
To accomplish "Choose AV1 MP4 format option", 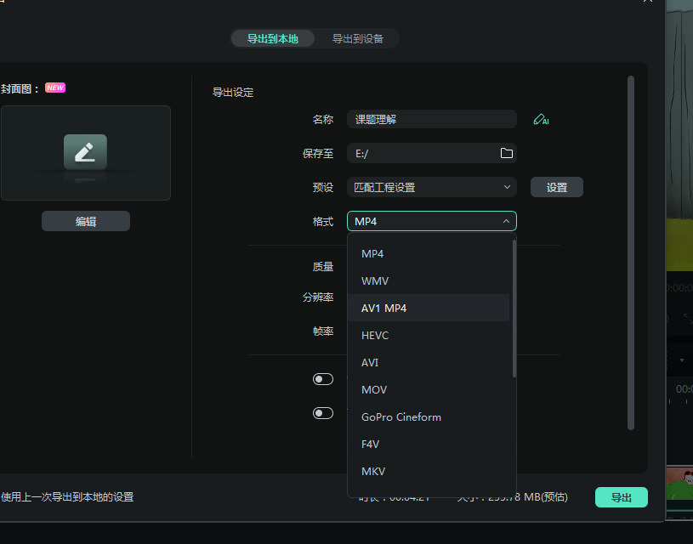I will [384, 308].
